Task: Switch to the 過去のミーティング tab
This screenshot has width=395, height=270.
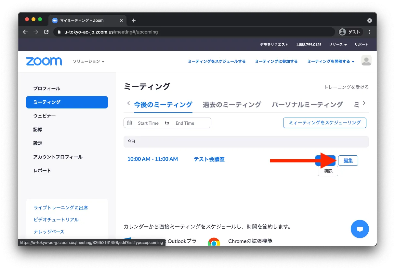Action: pyautogui.click(x=232, y=105)
